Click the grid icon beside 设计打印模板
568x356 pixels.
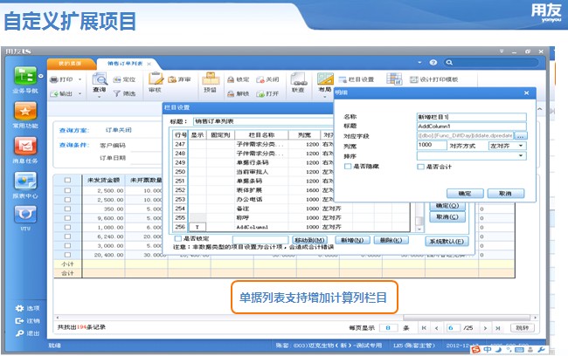click(394, 79)
